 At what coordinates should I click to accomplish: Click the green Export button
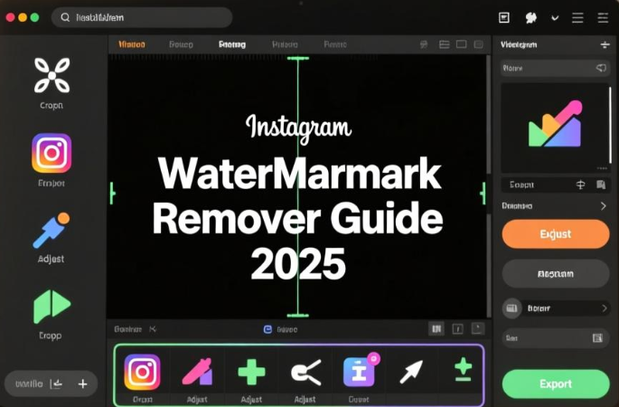[556, 384]
